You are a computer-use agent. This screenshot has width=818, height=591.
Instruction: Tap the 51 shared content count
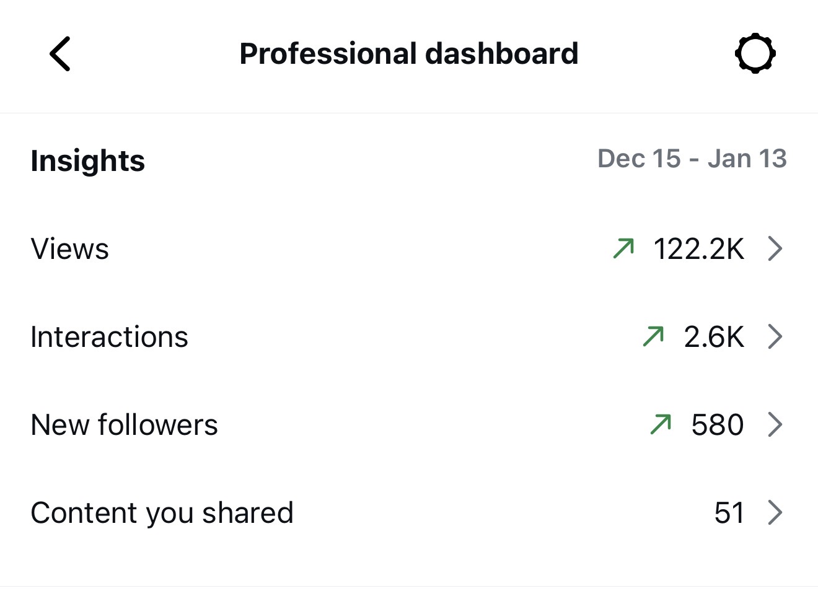coord(729,513)
